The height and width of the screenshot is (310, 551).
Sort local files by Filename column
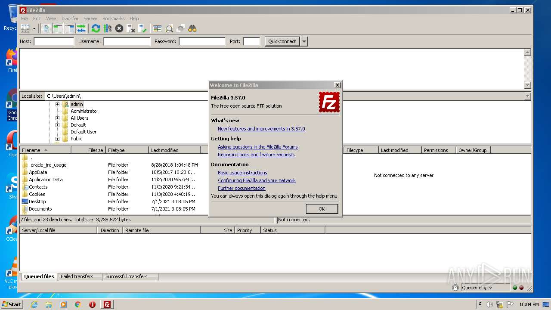coord(46,150)
